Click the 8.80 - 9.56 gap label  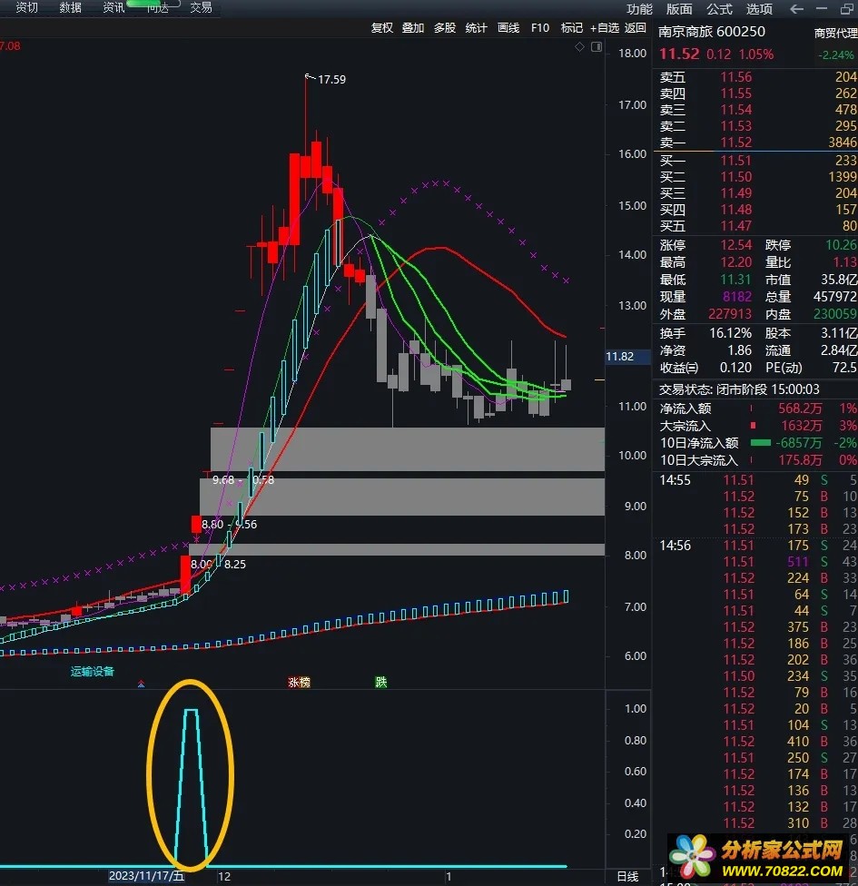click(x=229, y=525)
